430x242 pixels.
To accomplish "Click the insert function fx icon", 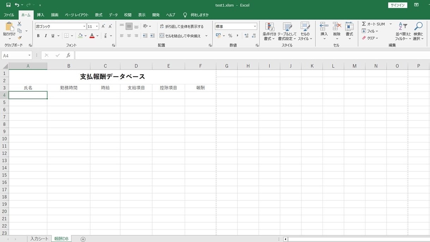I will point(68,55).
